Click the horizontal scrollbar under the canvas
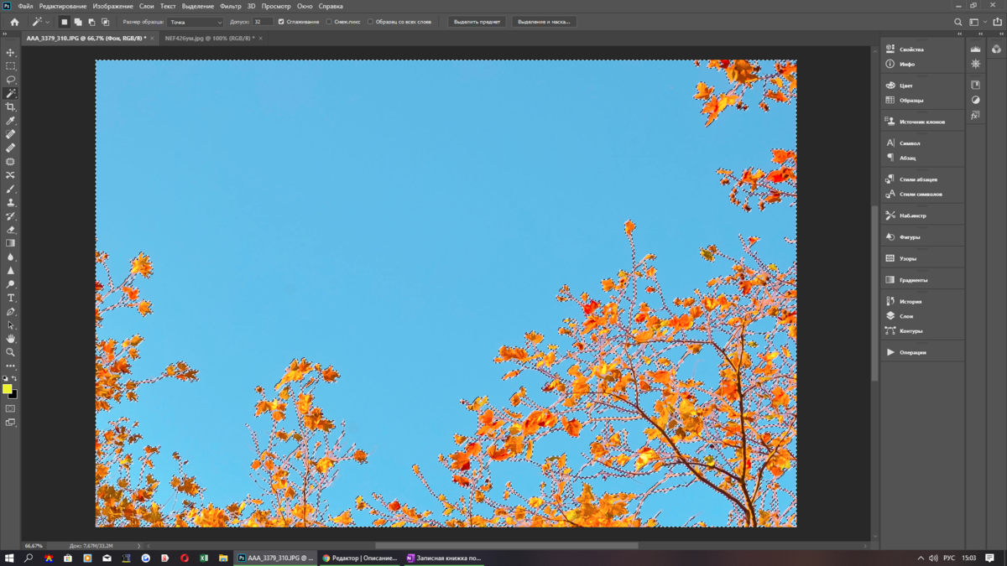 point(506,546)
